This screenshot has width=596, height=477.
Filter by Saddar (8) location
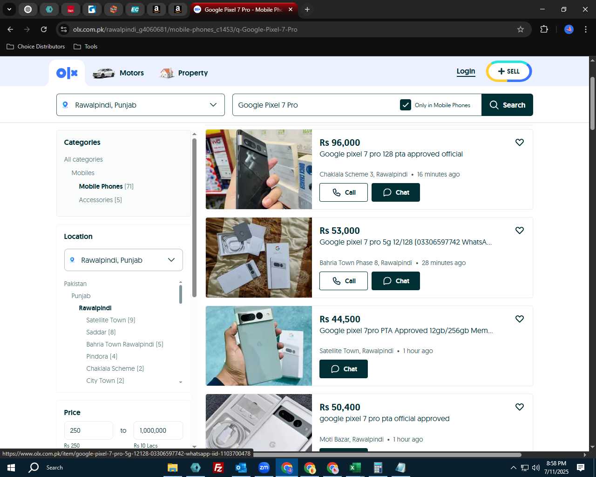coord(101,332)
